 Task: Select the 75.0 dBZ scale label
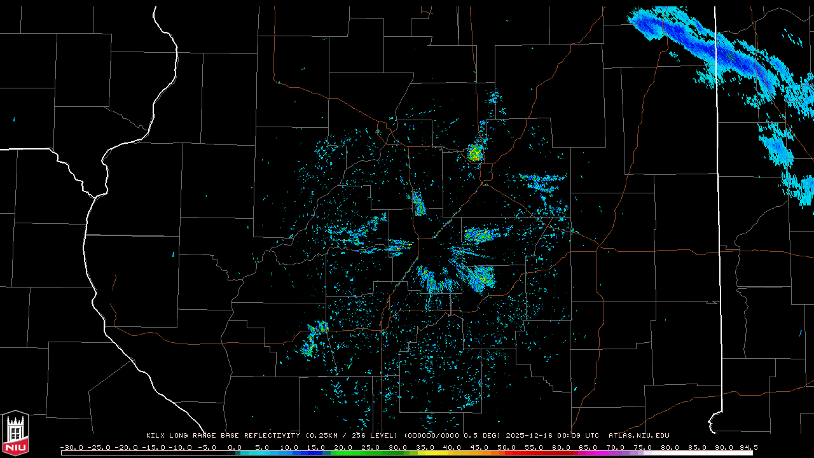(642, 447)
